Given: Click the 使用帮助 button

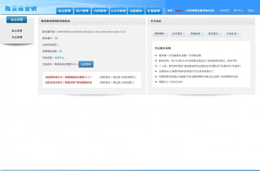Looking at the screenshot, I should tap(160, 34).
